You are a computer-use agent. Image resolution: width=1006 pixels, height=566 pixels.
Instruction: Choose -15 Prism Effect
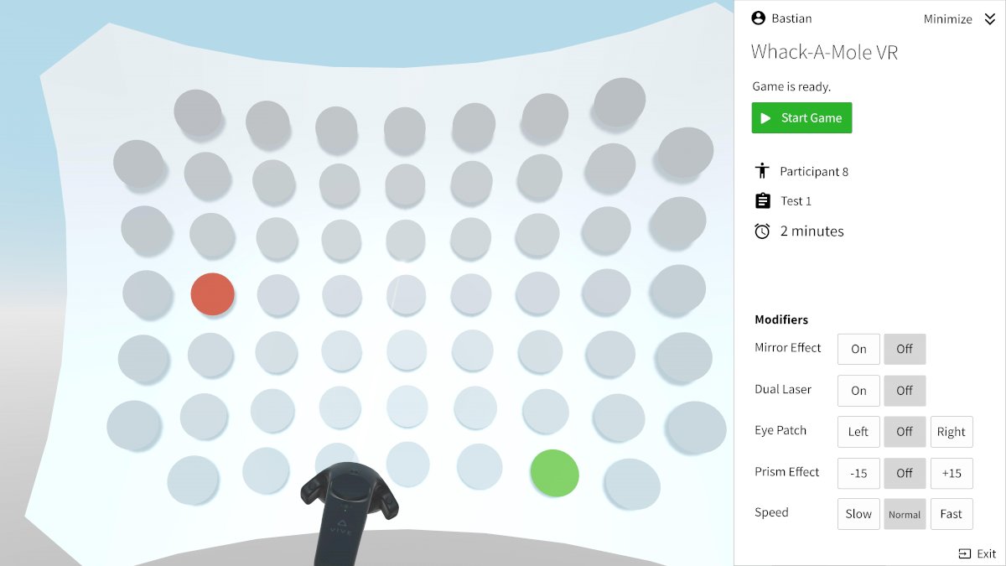858,473
